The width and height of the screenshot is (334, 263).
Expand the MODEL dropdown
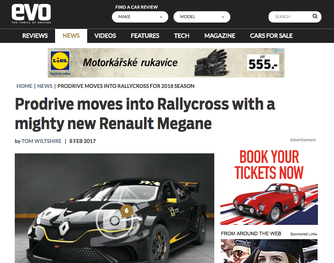(202, 17)
